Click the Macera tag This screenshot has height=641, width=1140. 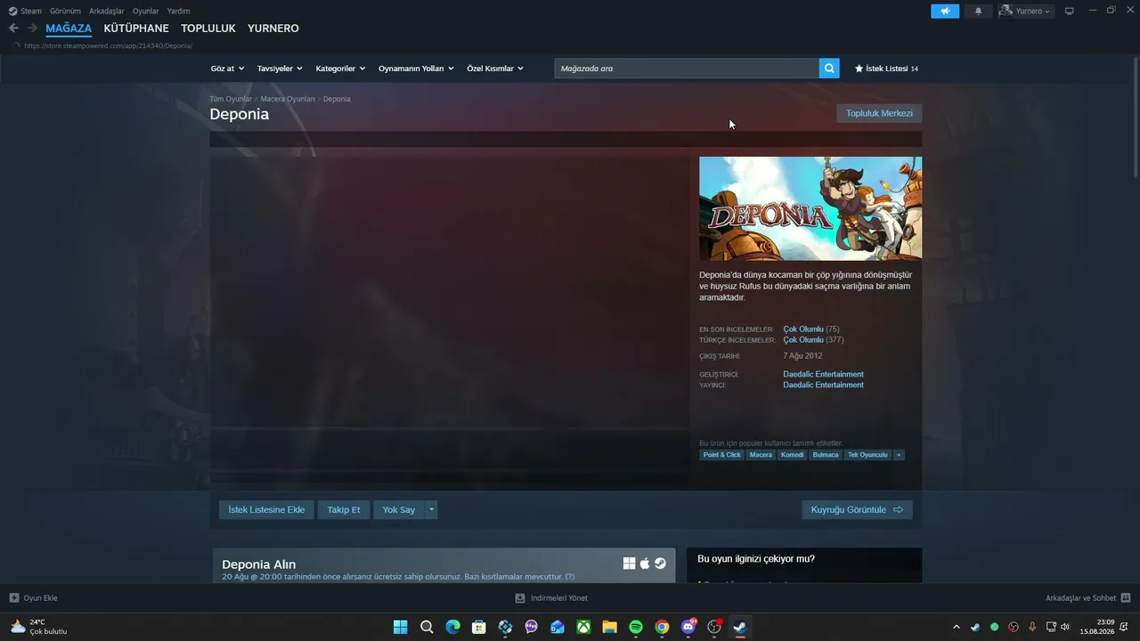pos(761,455)
